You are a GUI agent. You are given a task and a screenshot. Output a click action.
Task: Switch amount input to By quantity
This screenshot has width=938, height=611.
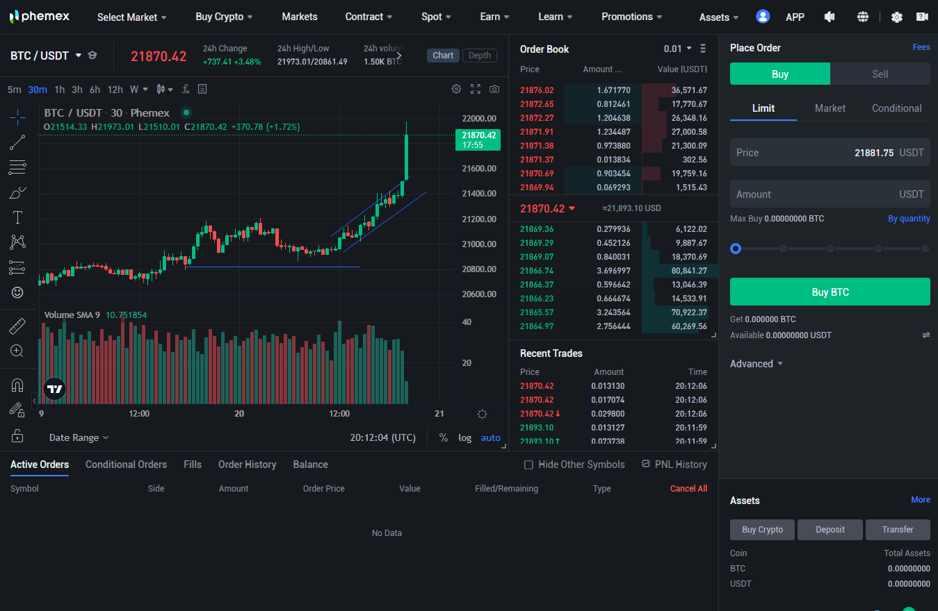[x=909, y=219]
